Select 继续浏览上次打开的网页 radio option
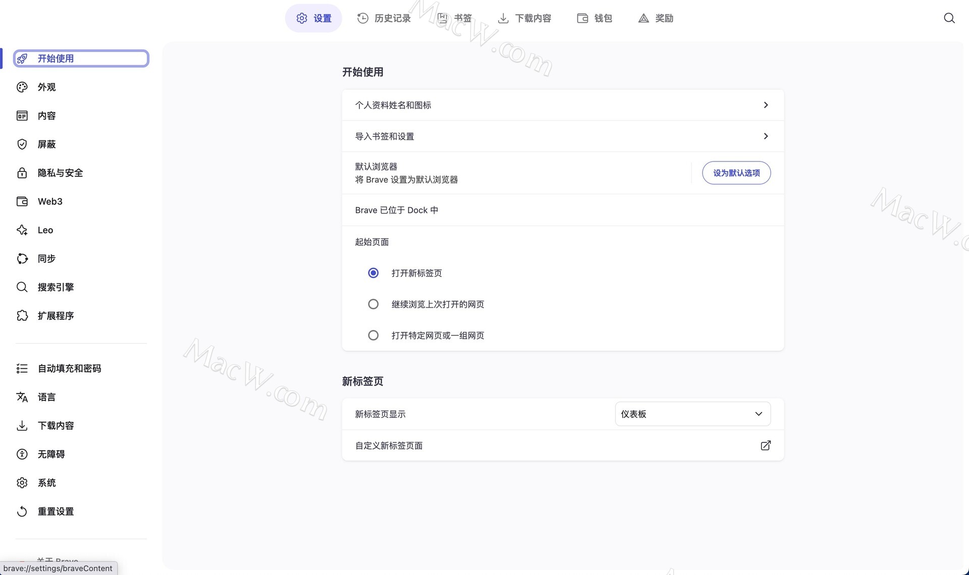The height and width of the screenshot is (575, 969). [373, 304]
